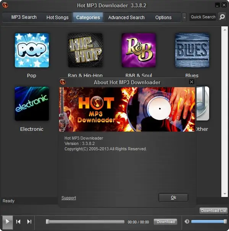Select the Categories tab

88,17
